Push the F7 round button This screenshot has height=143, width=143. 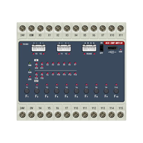click(86, 91)
